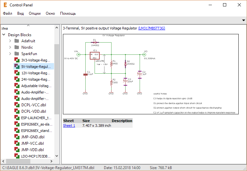247x171 pixels.
Task: Select the Nordic folder label
Action: [x=27, y=47]
